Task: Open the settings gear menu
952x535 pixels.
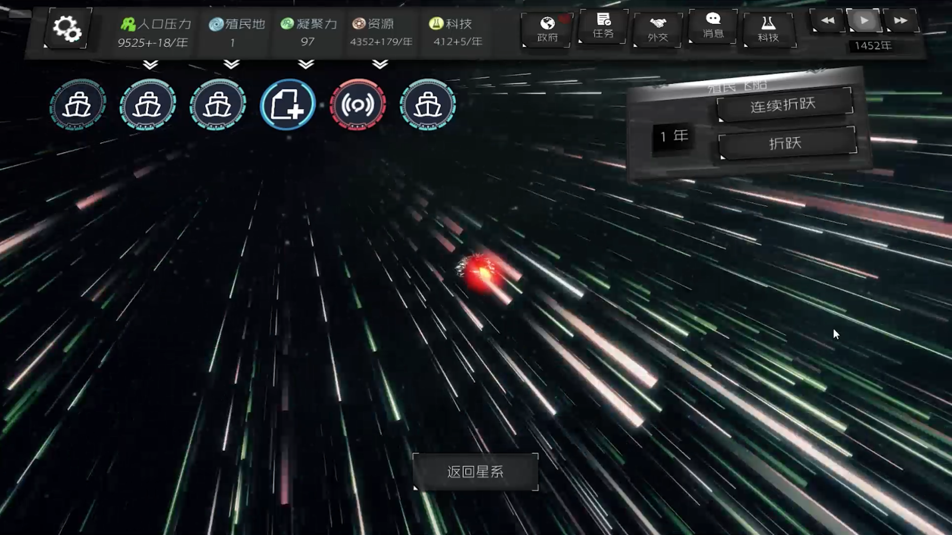Action: coord(67,28)
